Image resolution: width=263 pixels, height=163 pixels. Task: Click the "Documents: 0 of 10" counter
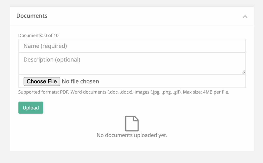38,35
